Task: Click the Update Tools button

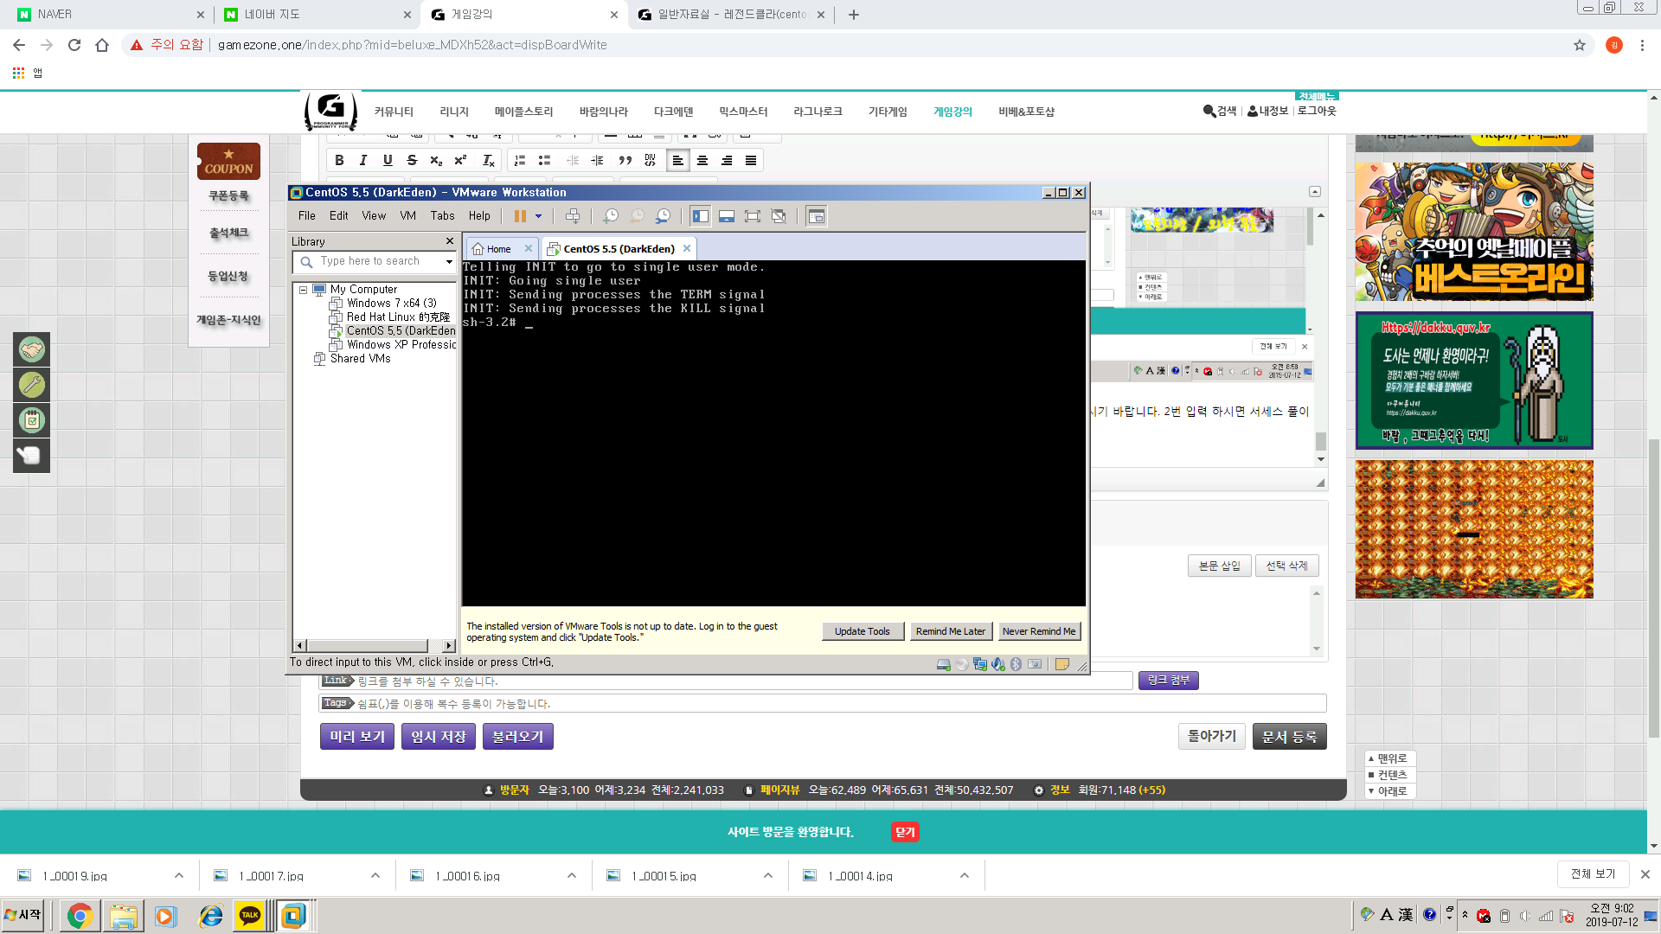Action: [x=862, y=631]
